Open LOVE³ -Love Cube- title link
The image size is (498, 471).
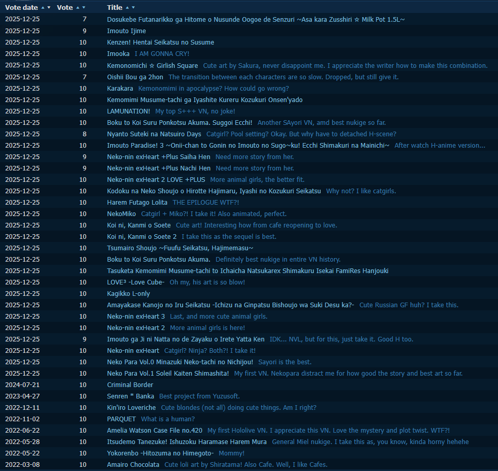pyautogui.click(x=135, y=282)
